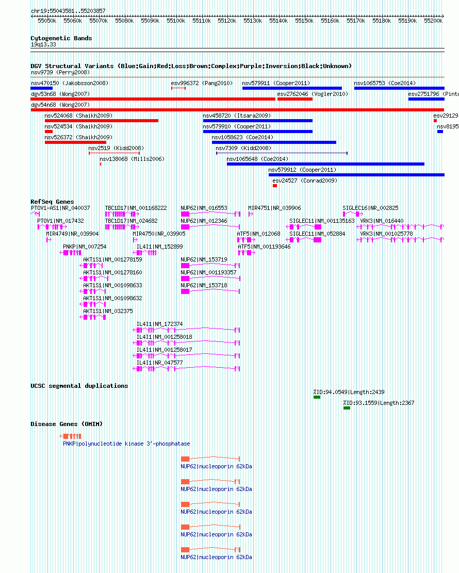Click the ATF5|NM_001193646 transcript label
Screen dimensions: 459x573
tap(264, 247)
